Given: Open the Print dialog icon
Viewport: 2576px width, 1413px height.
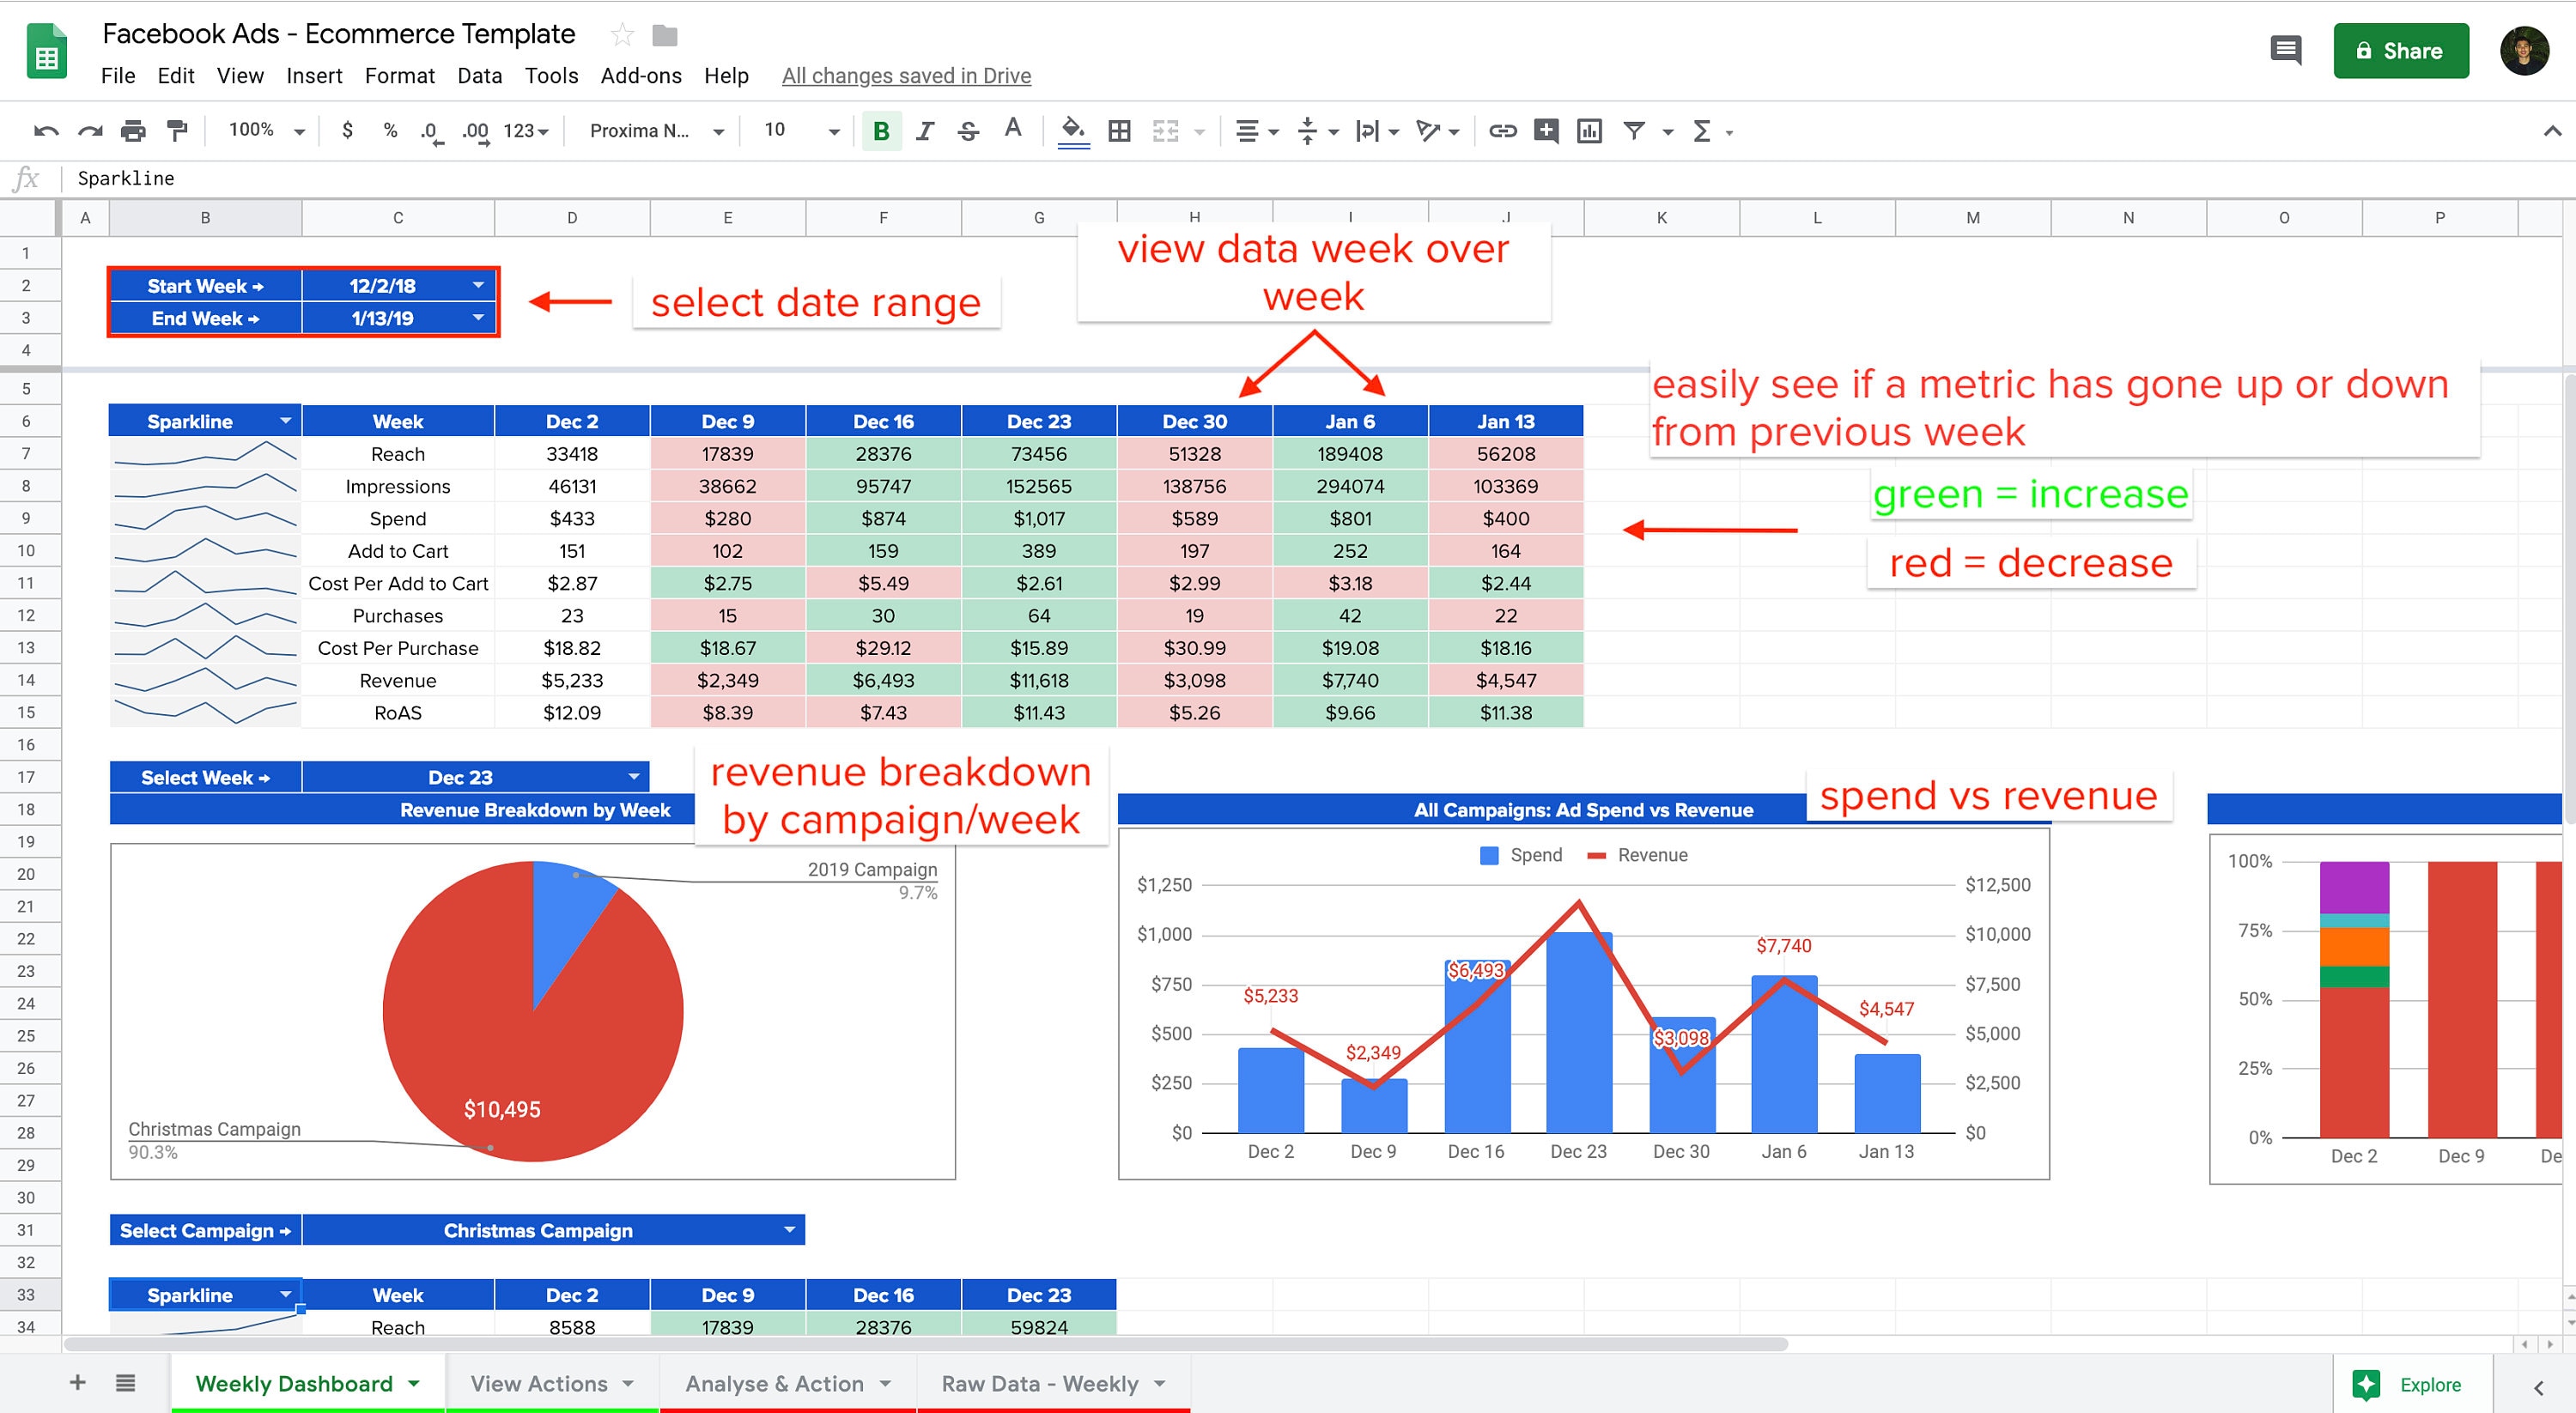Looking at the screenshot, I should (133, 130).
